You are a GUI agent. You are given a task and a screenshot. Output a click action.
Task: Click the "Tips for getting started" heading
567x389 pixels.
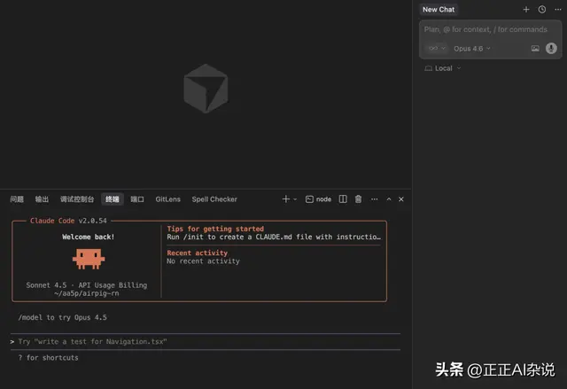(215, 229)
